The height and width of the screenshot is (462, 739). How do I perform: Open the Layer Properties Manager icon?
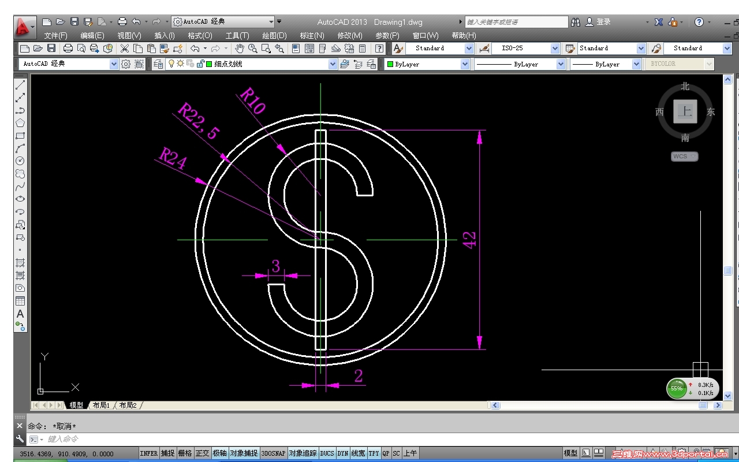click(158, 64)
